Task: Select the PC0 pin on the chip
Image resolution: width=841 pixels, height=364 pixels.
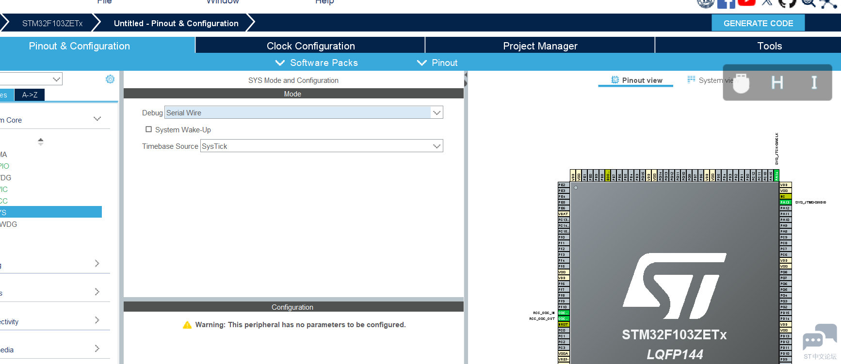Action: pos(564,330)
